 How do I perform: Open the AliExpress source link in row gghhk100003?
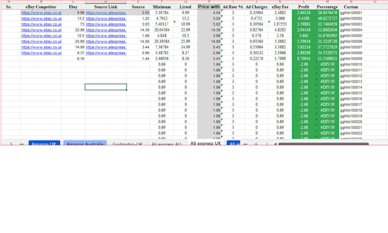106,24
